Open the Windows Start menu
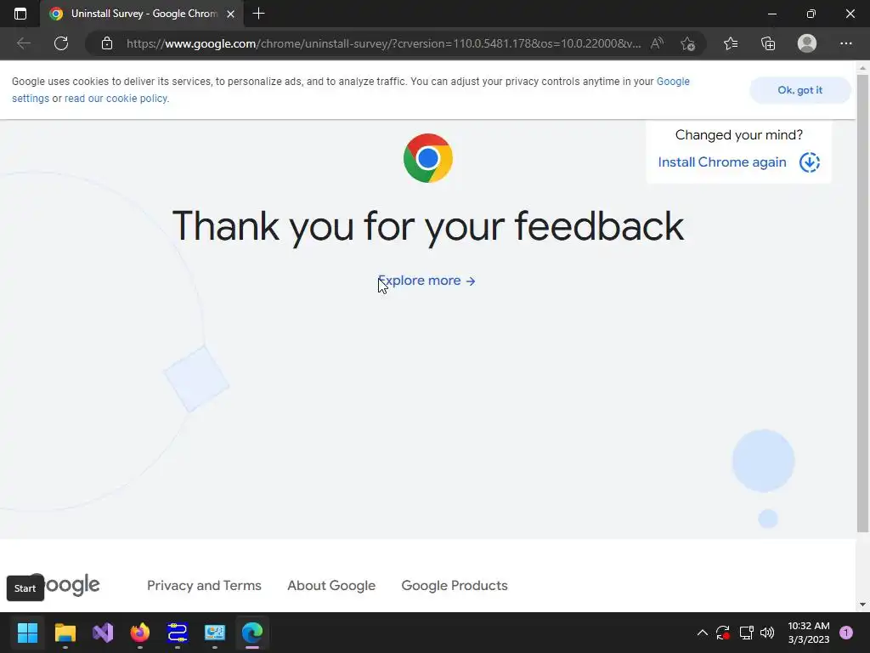This screenshot has width=870, height=653. (x=27, y=633)
